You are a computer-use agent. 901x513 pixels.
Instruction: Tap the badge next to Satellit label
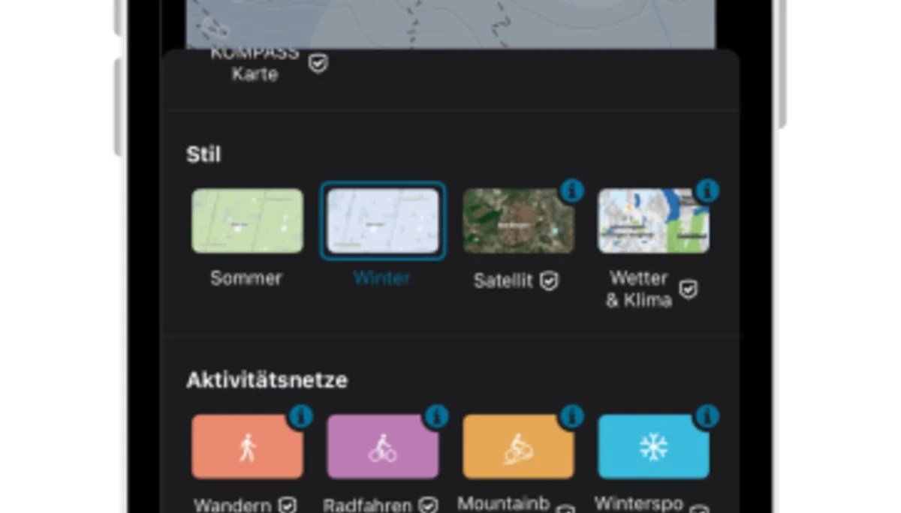[550, 281]
